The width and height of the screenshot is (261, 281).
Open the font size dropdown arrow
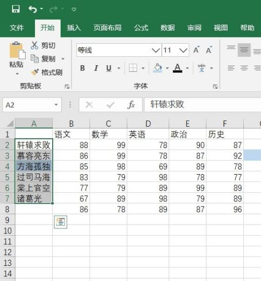tap(183, 50)
